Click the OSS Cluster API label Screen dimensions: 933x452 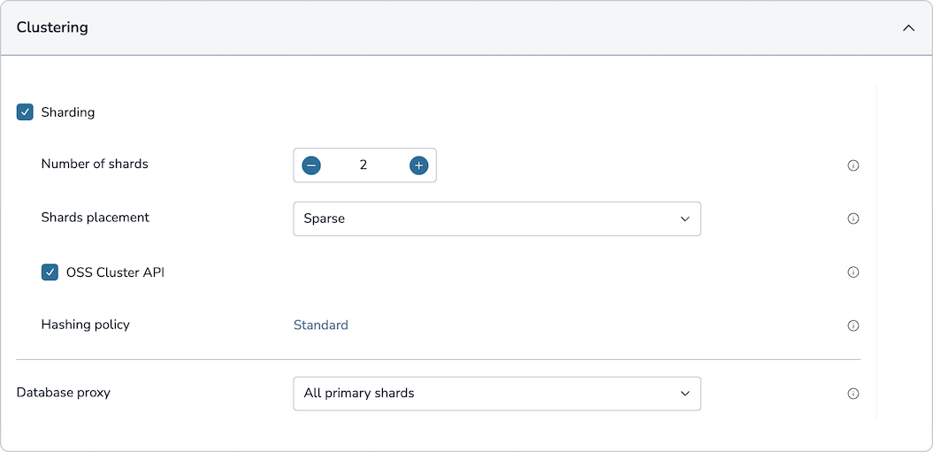[115, 272]
